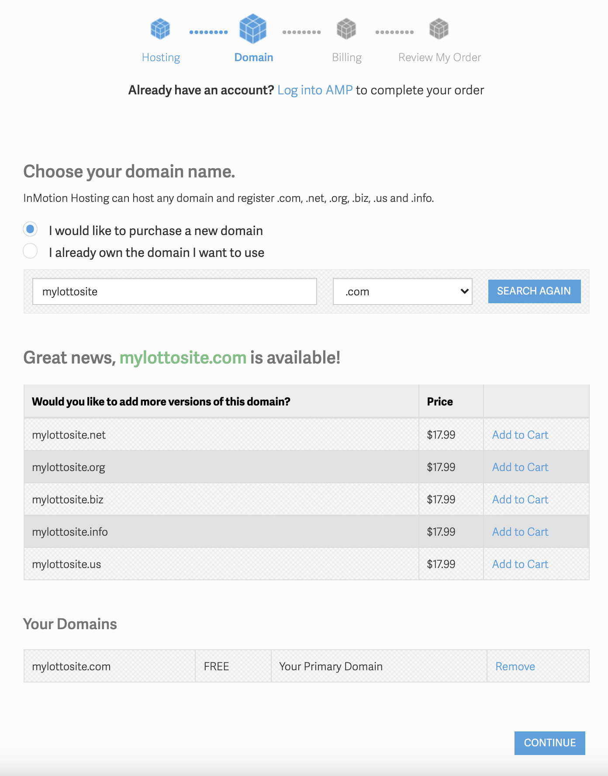The image size is (608, 776).
Task: Add mylottosite.net to cart
Action: click(520, 435)
